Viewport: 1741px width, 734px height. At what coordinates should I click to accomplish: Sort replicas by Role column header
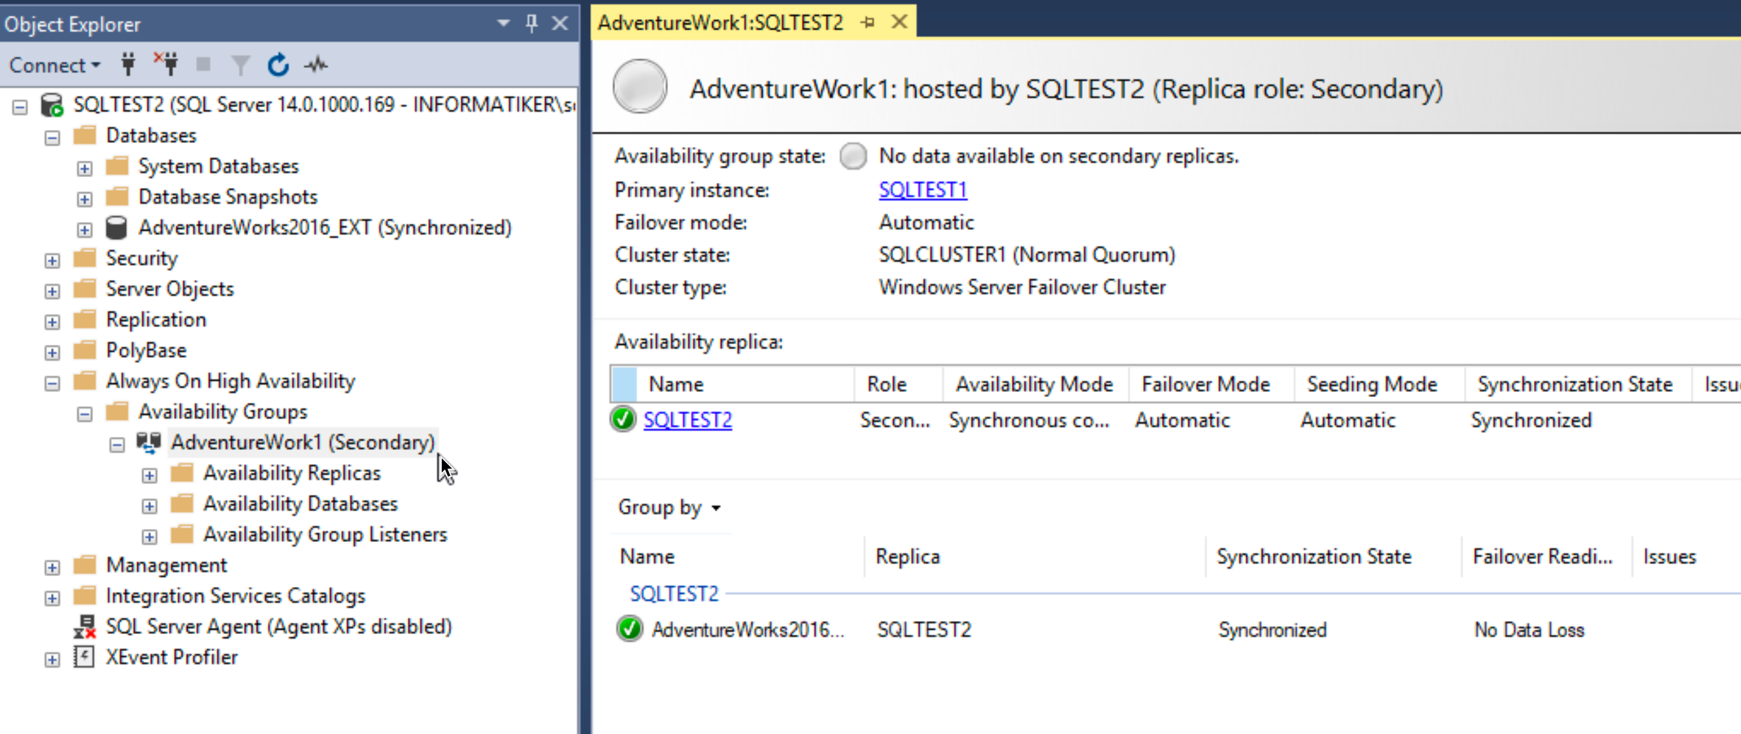pos(898,384)
